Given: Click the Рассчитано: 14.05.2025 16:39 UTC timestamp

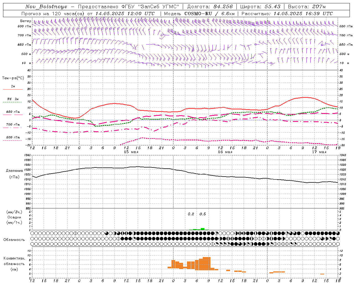Looking at the screenshot, I should pos(287,14).
